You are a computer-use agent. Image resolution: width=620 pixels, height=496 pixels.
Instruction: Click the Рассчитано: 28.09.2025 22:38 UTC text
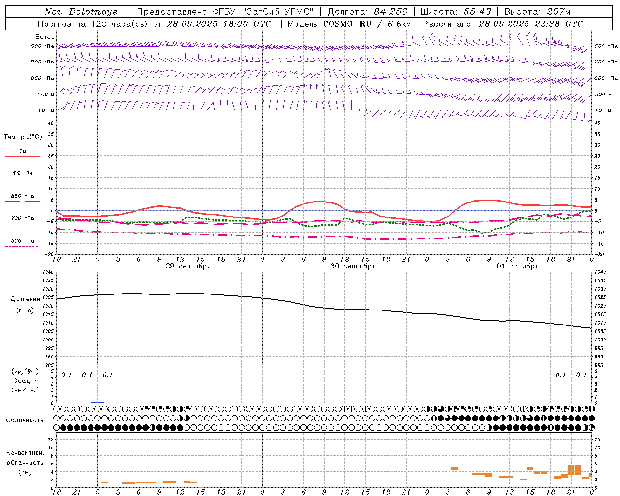tap(503, 24)
